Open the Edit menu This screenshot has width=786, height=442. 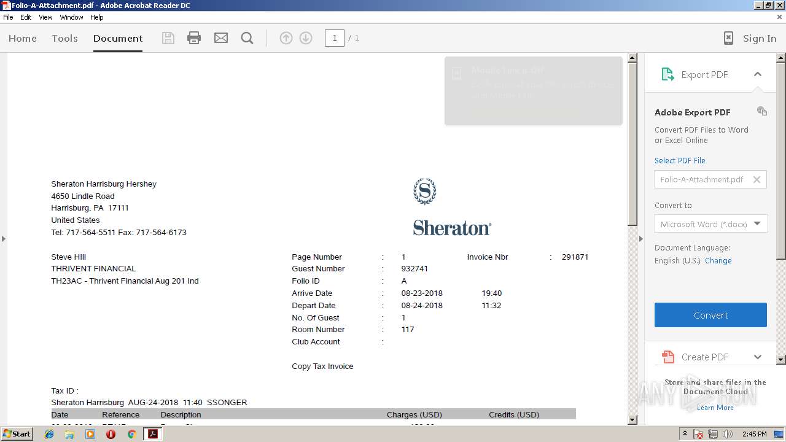point(26,17)
